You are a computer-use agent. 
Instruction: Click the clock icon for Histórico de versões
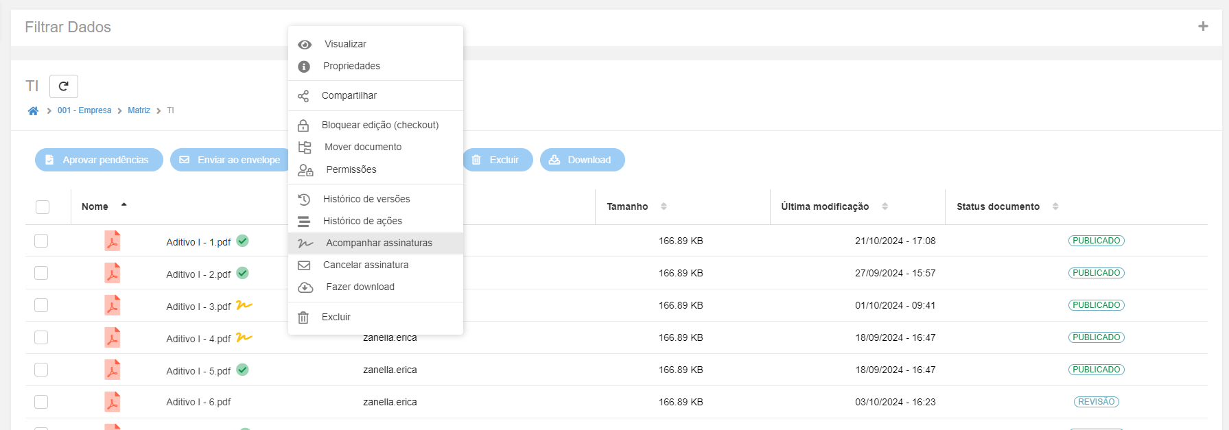[x=304, y=200]
